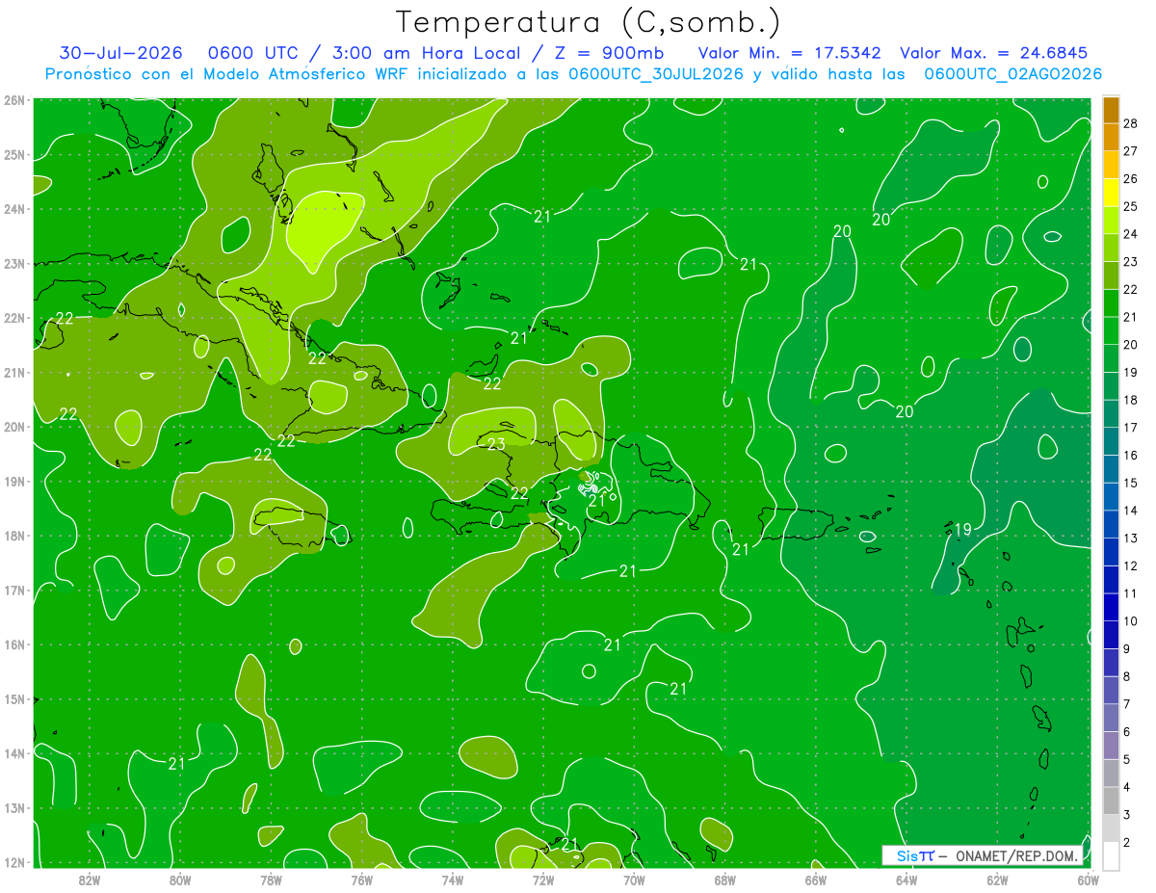Screen dimensions: 1156x893
Task: Click colorbar segment between 17 and 18
Action: pos(1111,414)
